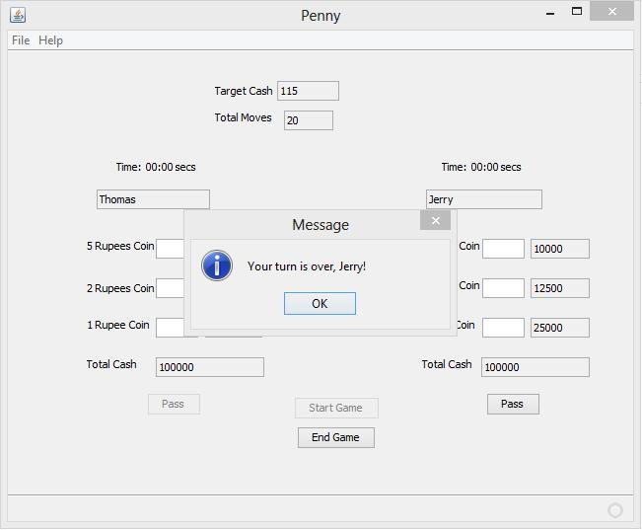
Task: Click Thomas's Total Cash field
Action: pos(209,367)
